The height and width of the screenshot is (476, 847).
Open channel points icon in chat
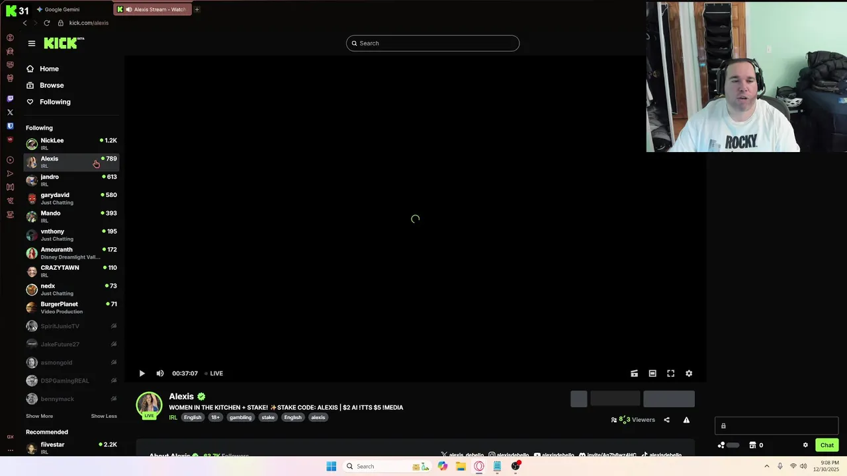[x=721, y=445]
